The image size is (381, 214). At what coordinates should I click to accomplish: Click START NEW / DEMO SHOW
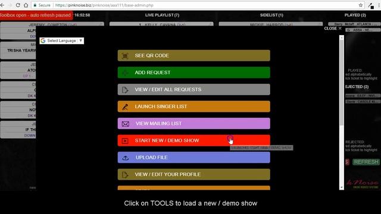tap(193, 140)
